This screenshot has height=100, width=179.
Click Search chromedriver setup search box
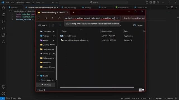pos(134,18)
